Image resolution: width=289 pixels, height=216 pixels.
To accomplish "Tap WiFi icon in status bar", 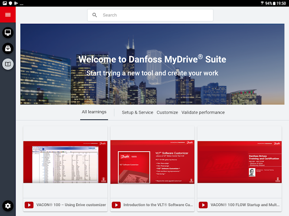I will pyautogui.click(x=262, y=3).
